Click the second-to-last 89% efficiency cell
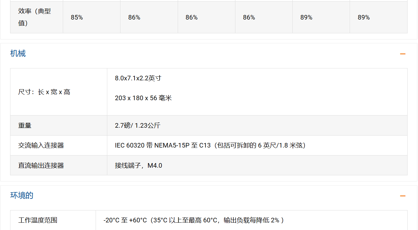 306,17
